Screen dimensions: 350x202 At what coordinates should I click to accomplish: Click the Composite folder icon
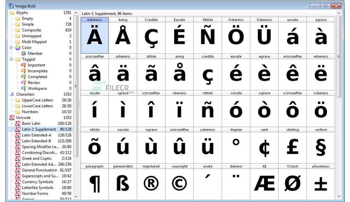click(18, 30)
